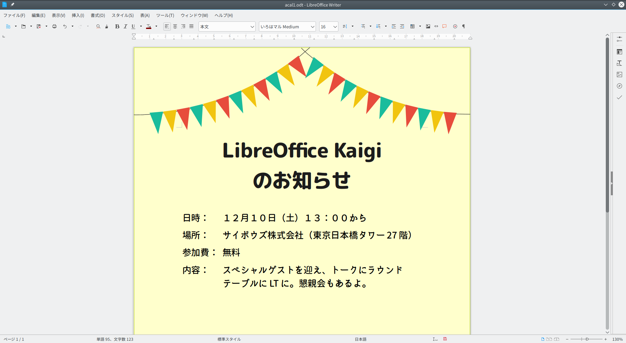Select book view layout in status bar
The height and width of the screenshot is (343, 626).
[x=557, y=339]
